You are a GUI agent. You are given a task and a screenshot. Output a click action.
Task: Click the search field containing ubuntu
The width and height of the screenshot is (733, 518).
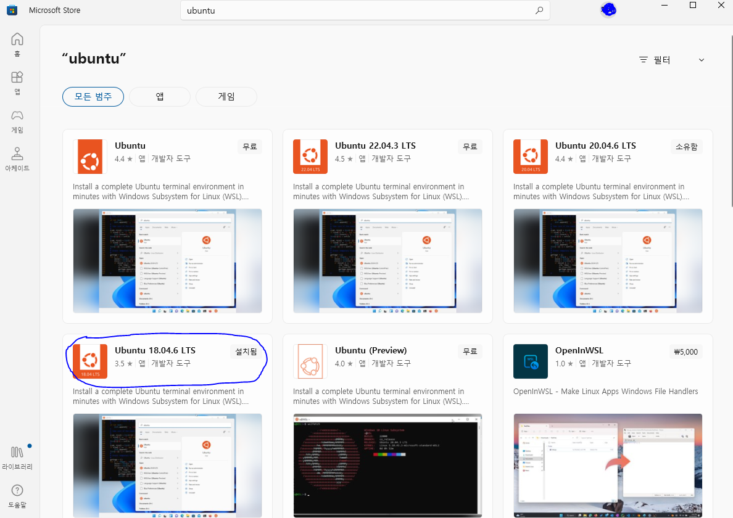coord(365,10)
